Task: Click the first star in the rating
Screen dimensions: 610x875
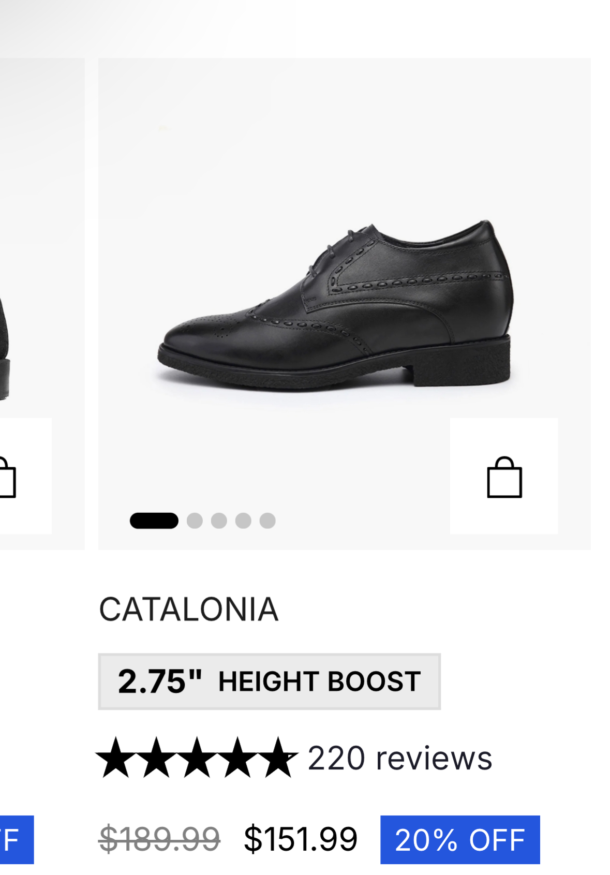Action: coord(116,758)
